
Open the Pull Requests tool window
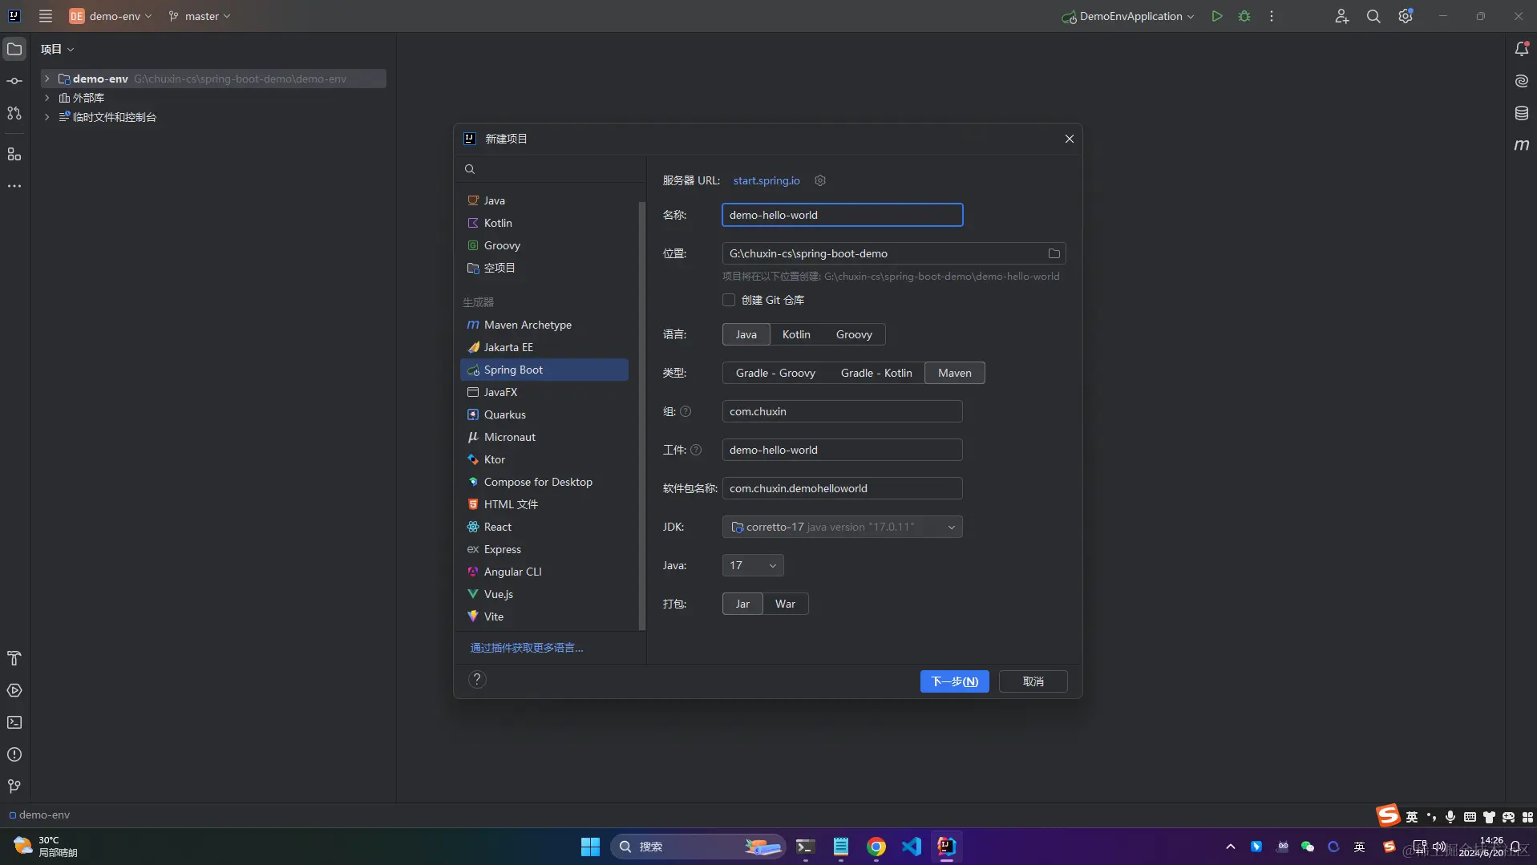click(x=14, y=113)
